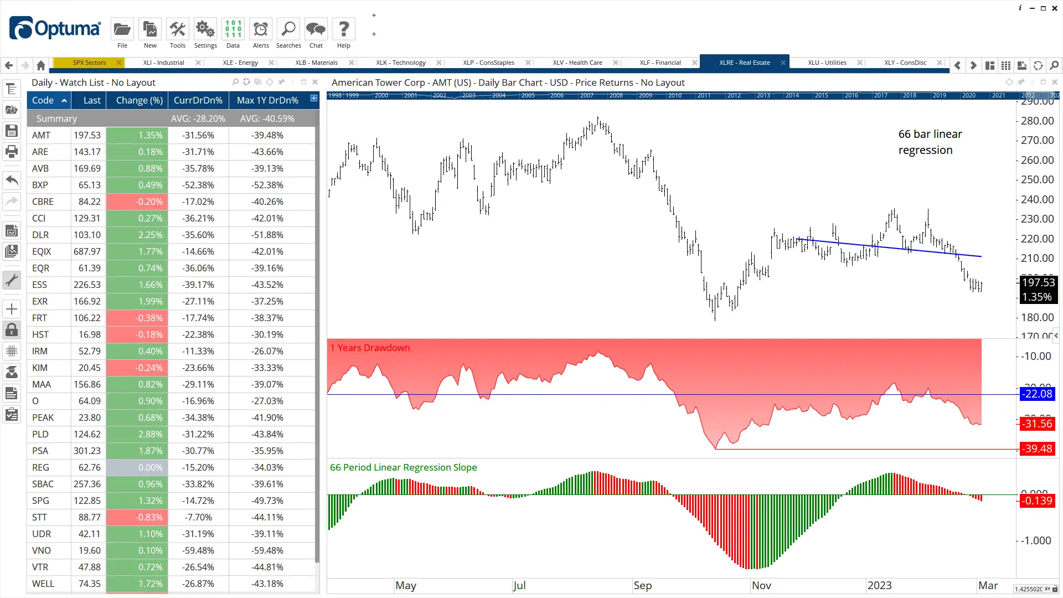The width and height of the screenshot is (1063, 598).
Task: Click the structure panel icon in left sidebar
Action: pyautogui.click(x=12, y=89)
